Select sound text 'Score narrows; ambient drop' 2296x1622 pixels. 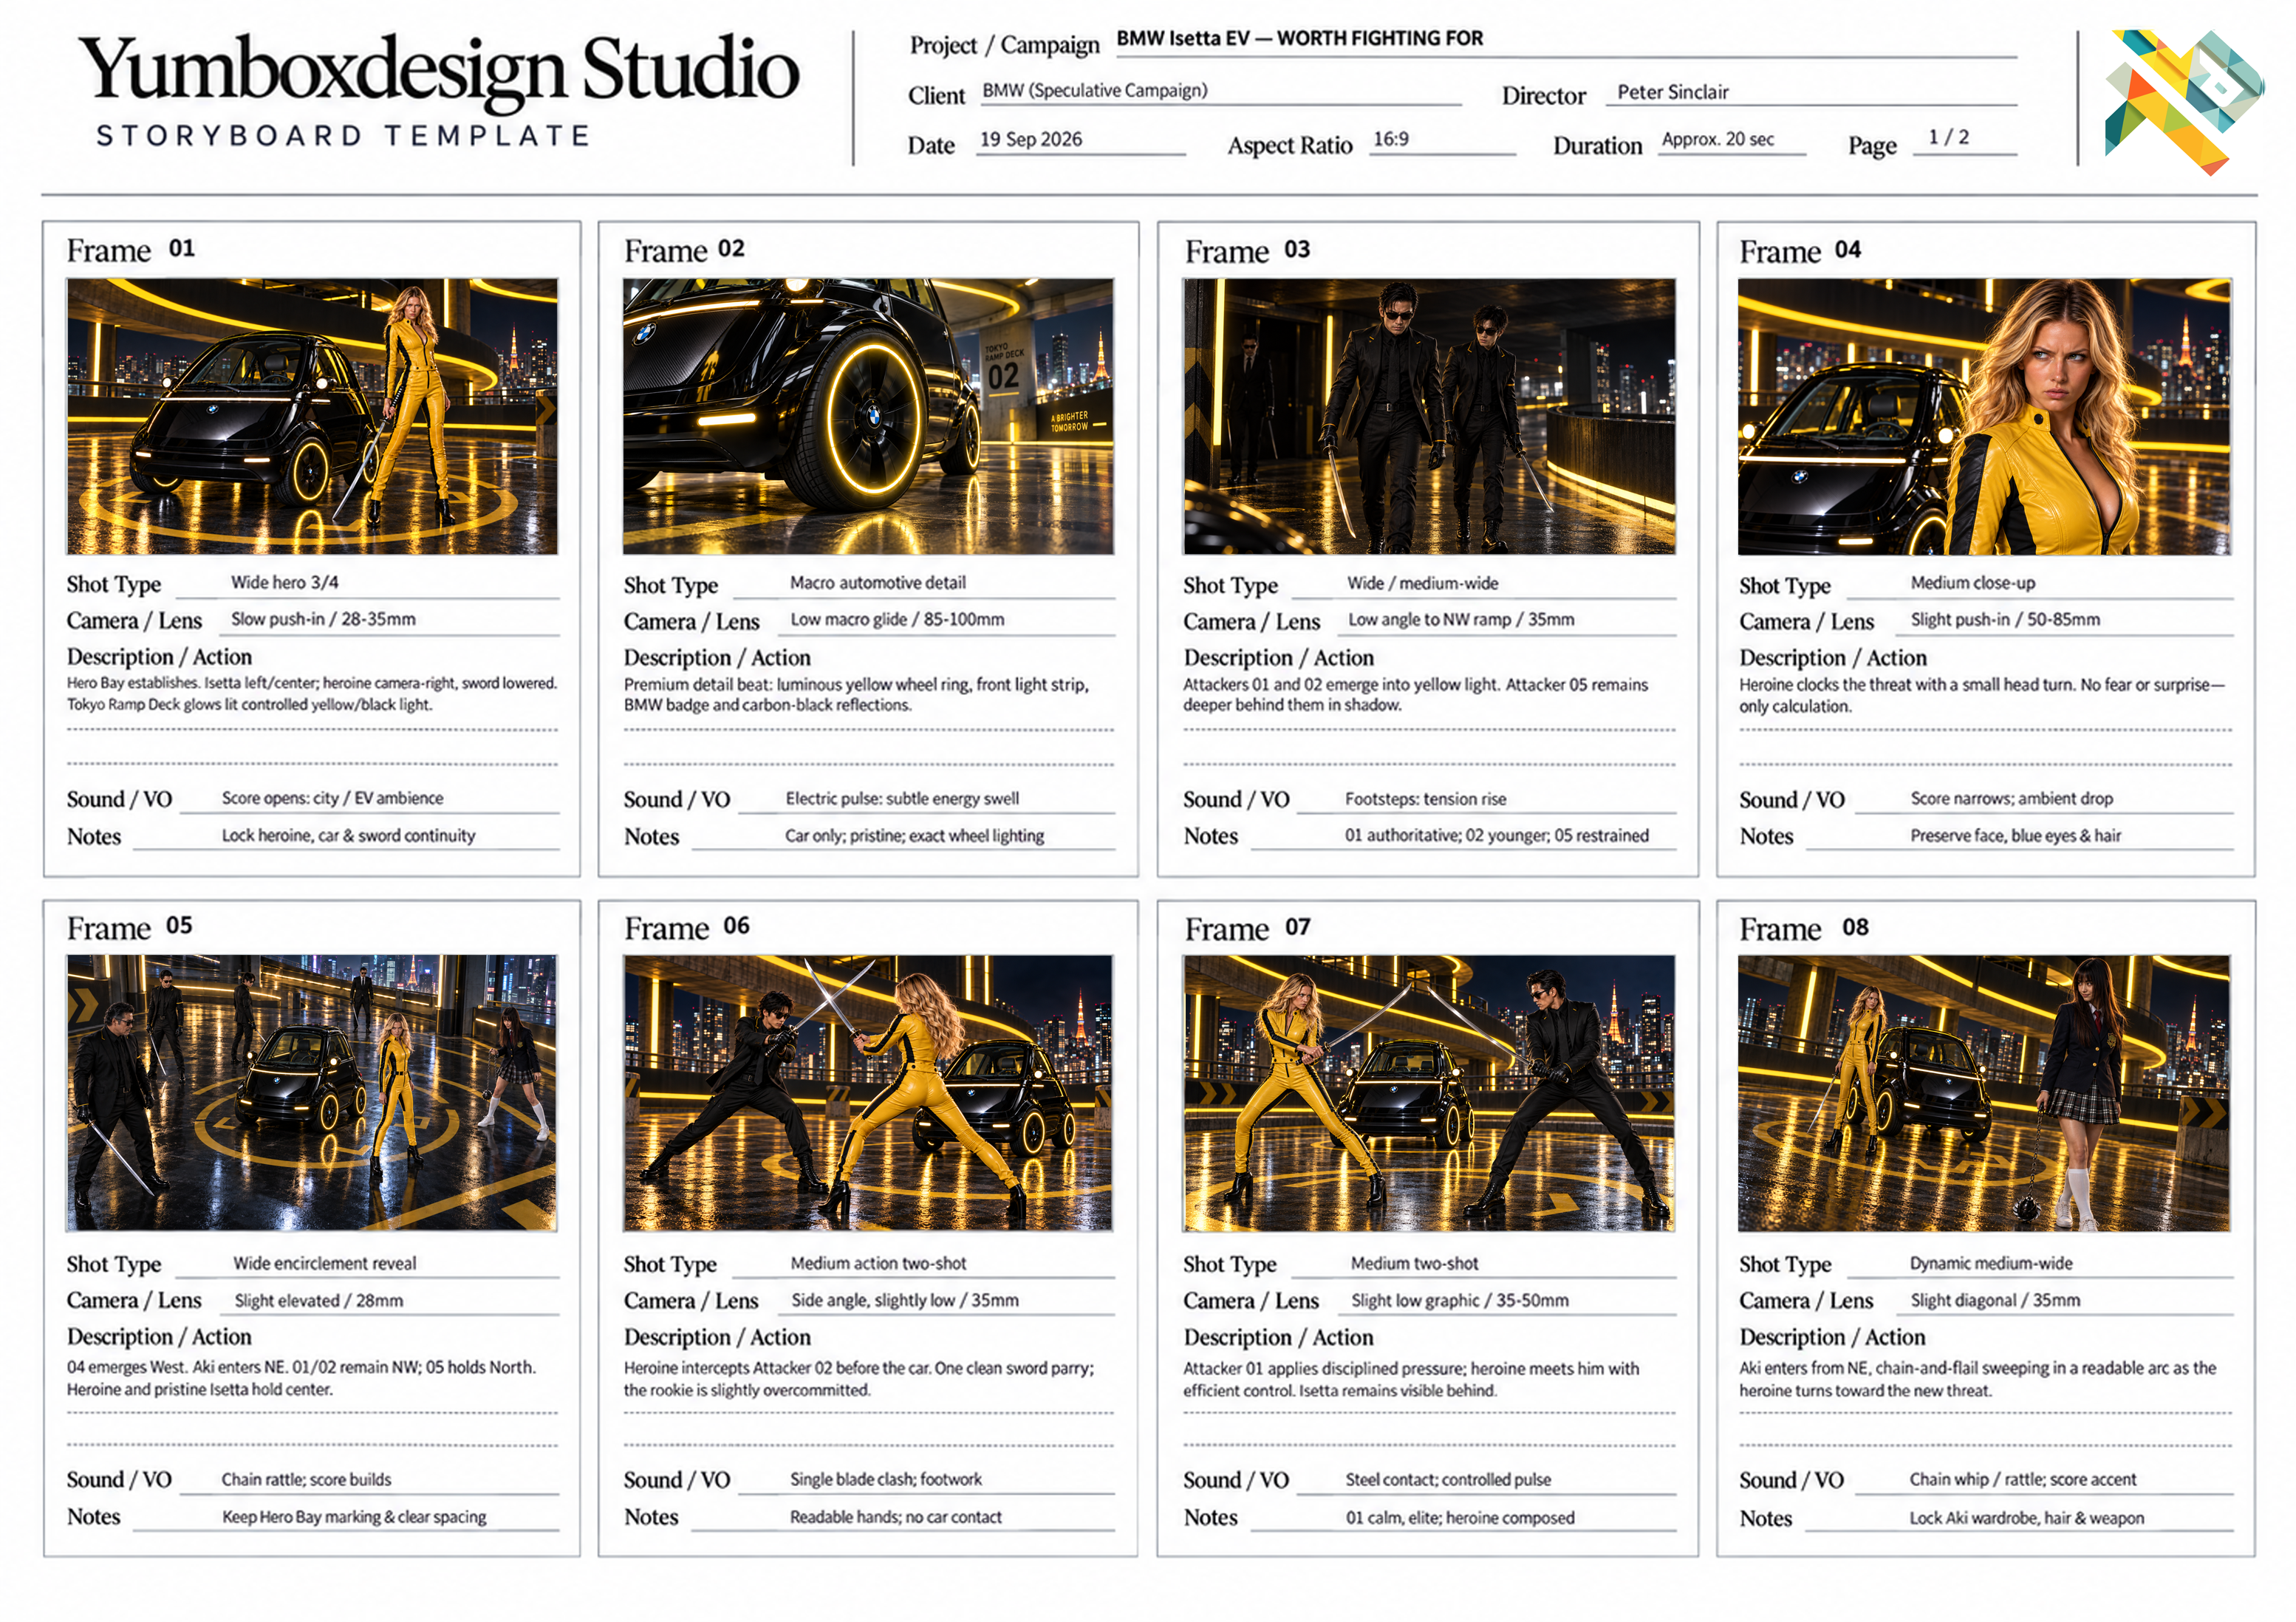pyautogui.click(x=2011, y=798)
